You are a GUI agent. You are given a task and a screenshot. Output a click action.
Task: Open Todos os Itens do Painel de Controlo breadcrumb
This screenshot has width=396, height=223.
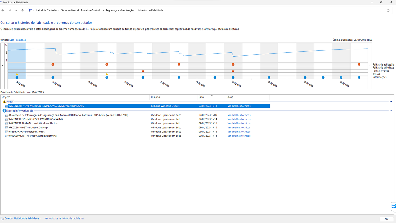pyautogui.click(x=81, y=10)
